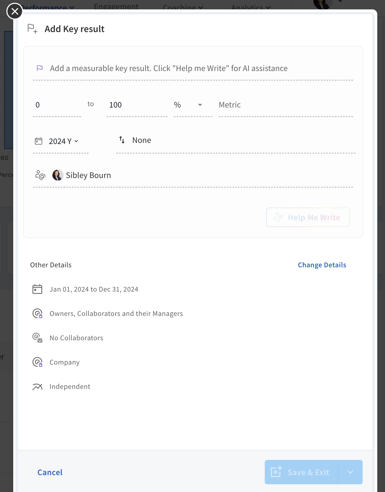Click the calendar icon beside date range
The image size is (385, 492).
point(38,289)
